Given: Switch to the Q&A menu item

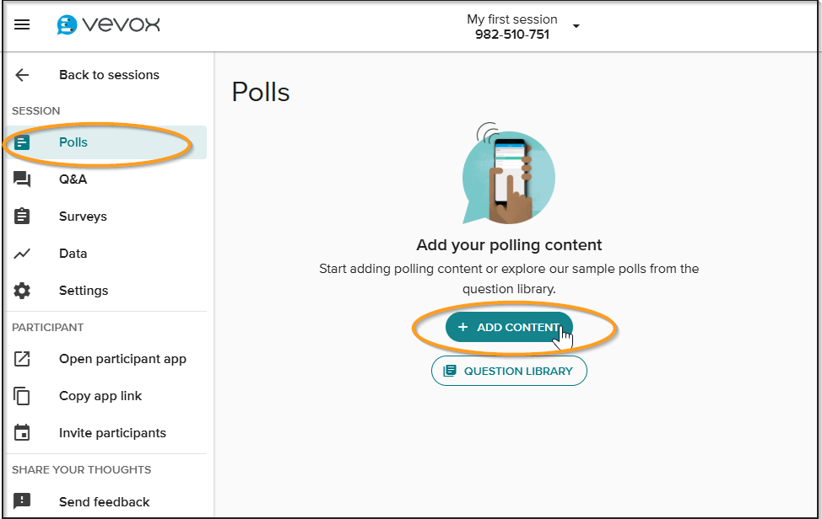Looking at the screenshot, I should 73,179.
